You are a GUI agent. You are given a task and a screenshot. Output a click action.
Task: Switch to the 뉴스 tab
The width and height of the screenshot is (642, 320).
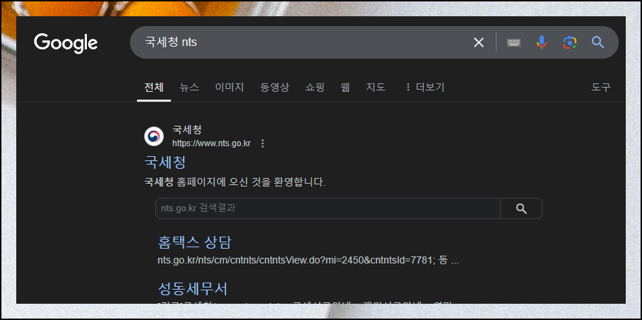[x=189, y=88]
